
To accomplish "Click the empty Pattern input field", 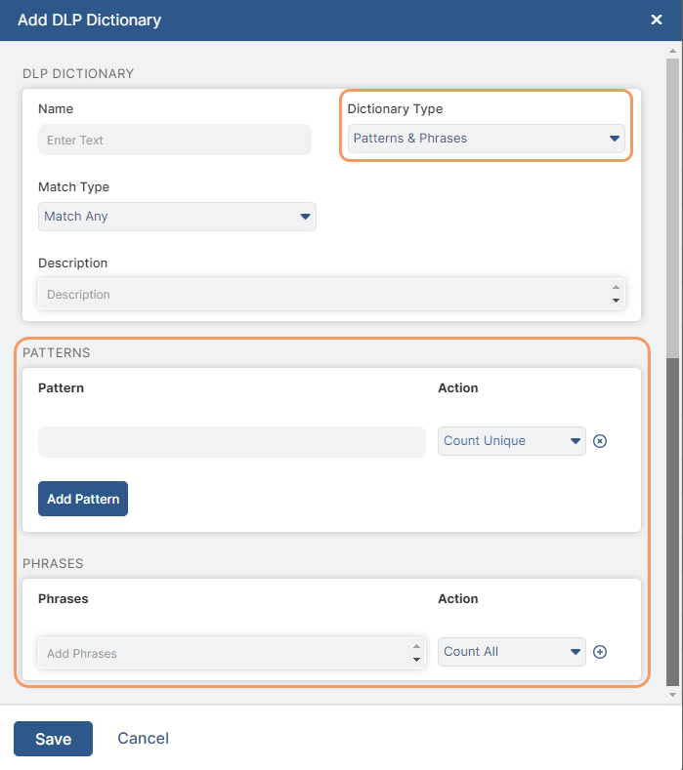I will (232, 442).
